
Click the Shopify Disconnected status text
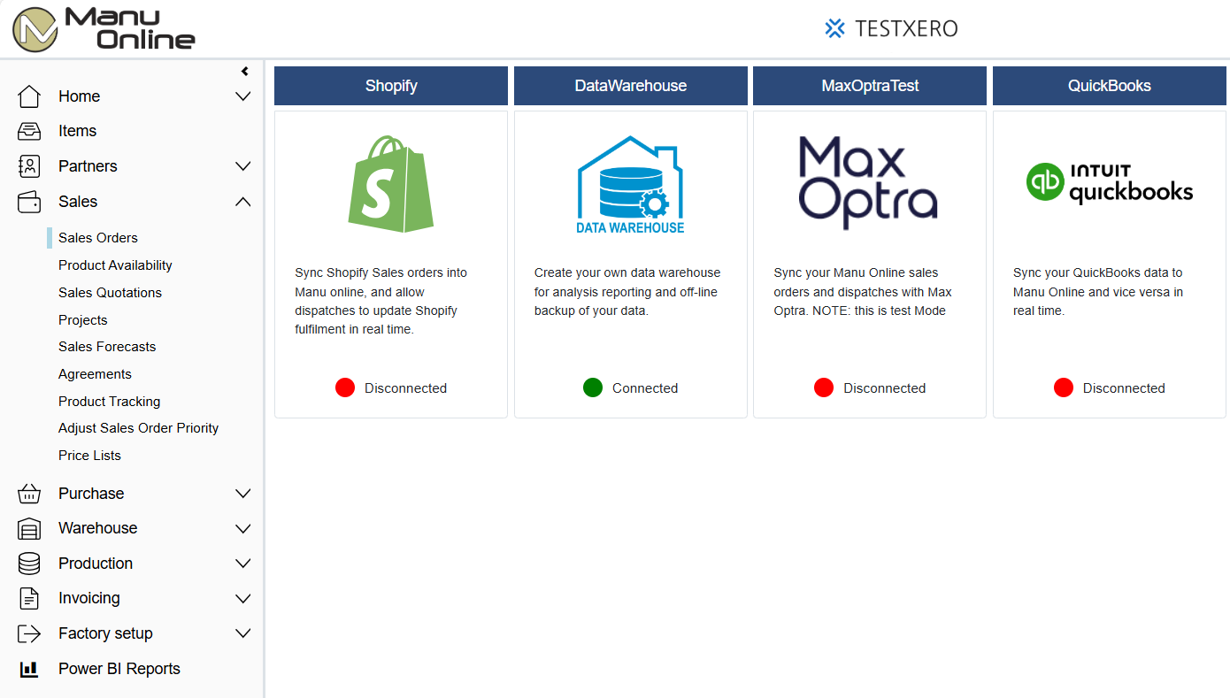point(405,387)
